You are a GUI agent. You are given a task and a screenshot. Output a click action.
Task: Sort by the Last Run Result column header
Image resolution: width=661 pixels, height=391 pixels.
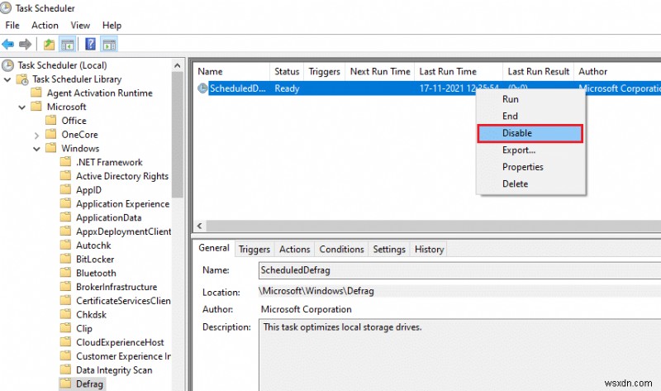pyautogui.click(x=539, y=72)
